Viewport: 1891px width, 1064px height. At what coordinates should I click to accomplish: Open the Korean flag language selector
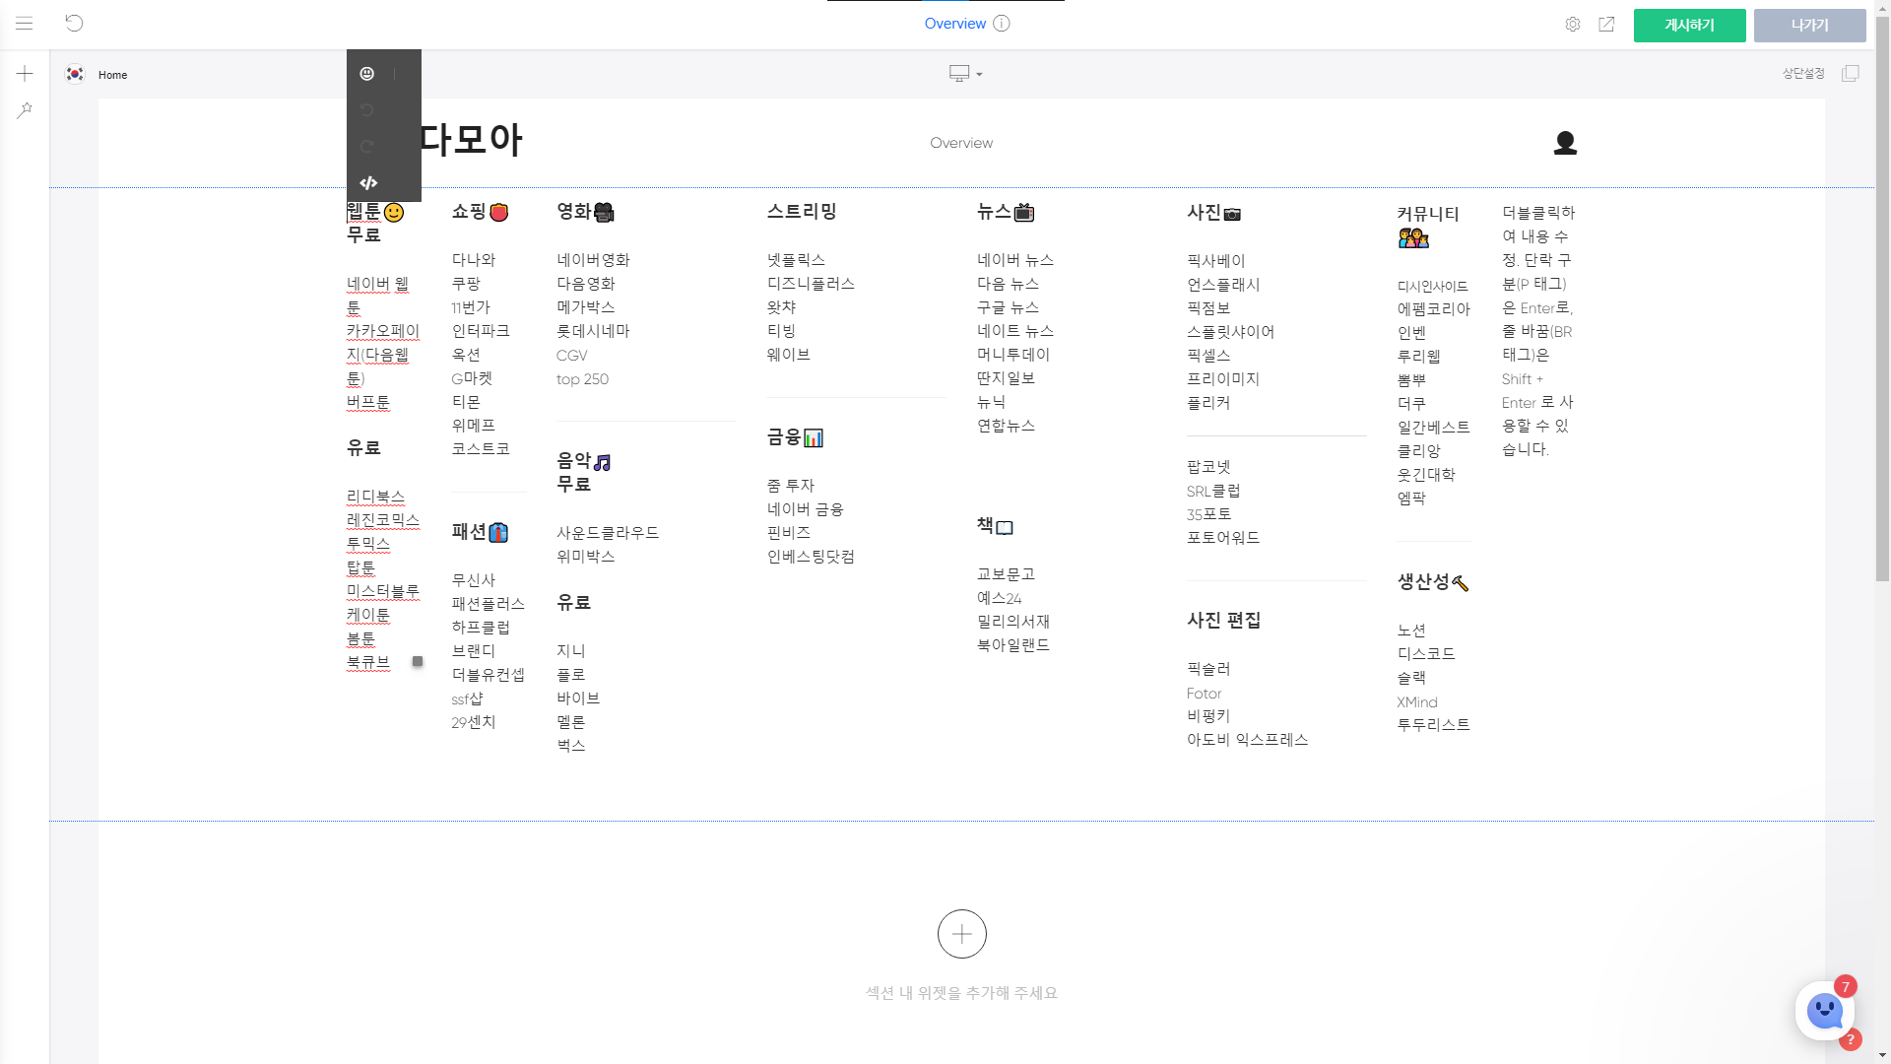pos(75,74)
